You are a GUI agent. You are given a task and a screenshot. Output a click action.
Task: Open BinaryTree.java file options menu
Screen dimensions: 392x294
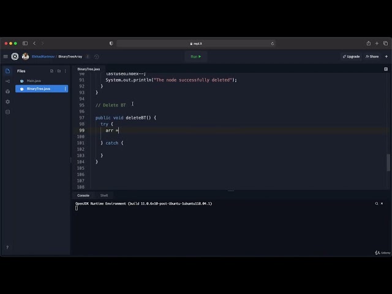click(66, 89)
